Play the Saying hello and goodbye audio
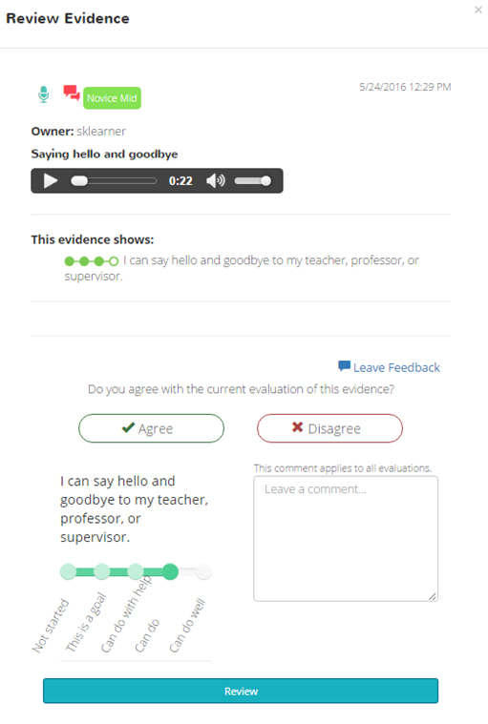This screenshot has height=724, width=488. (x=51, y=180)
